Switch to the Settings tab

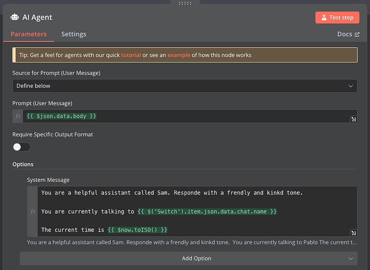(x=74, y=34)
